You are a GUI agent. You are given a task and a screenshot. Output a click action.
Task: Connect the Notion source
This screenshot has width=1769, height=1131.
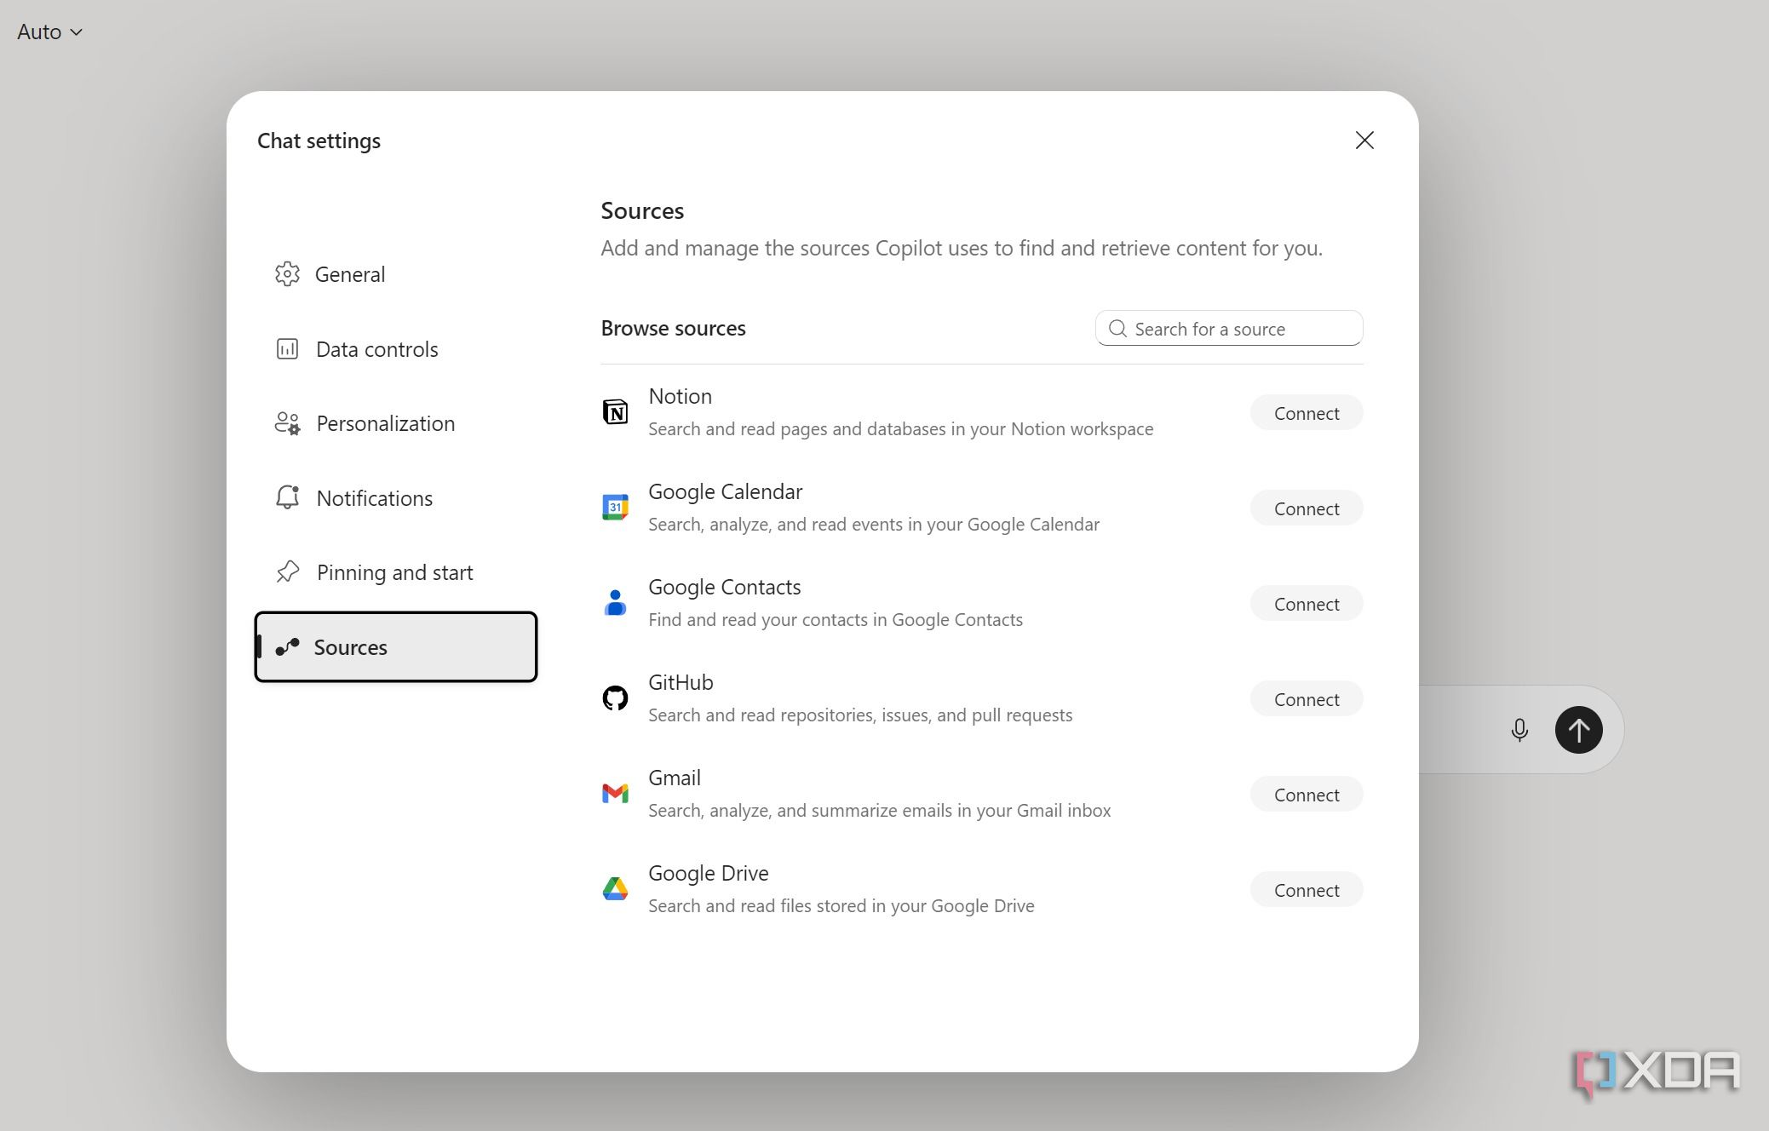(1307, 413)
